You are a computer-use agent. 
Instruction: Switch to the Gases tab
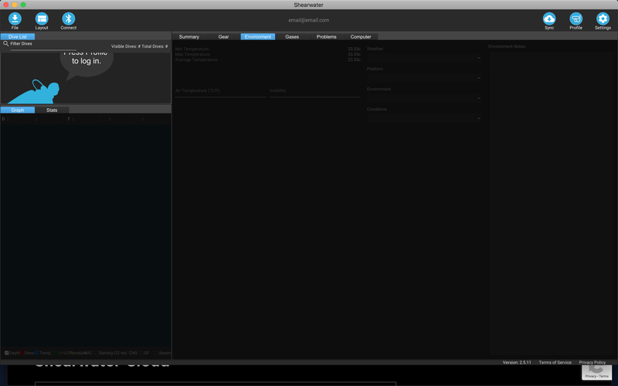coord(292,36)
